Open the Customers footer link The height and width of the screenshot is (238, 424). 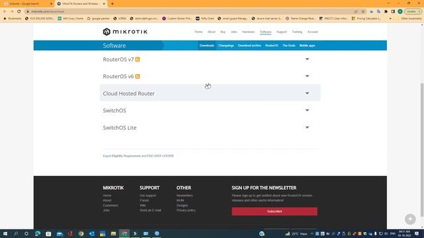111,206
